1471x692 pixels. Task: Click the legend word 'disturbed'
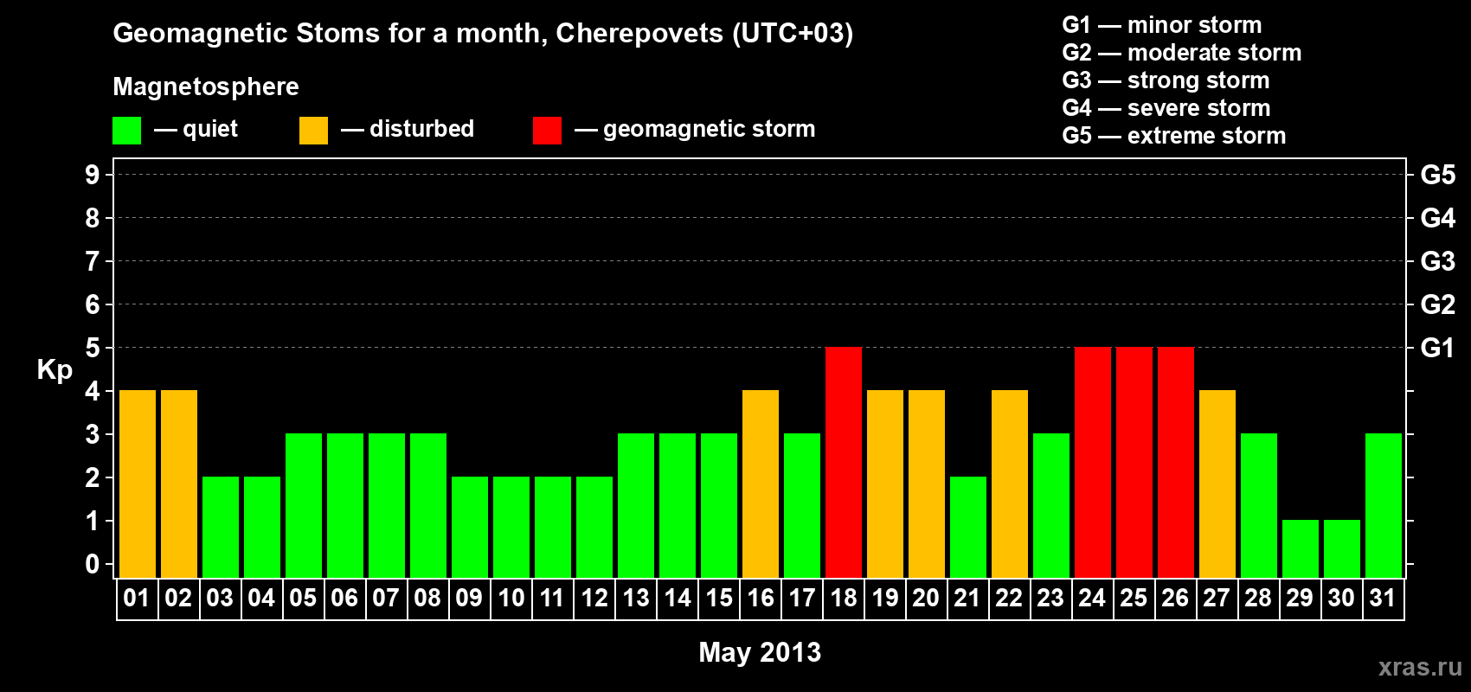point(422,129)
